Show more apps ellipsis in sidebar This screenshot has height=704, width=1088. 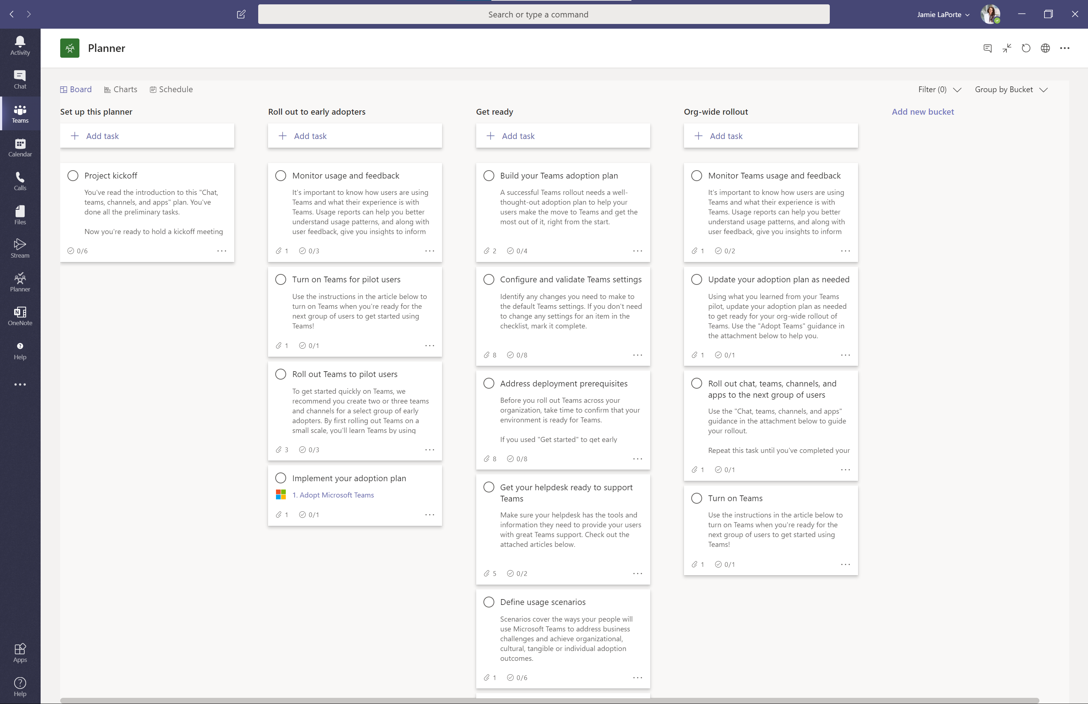pos(20,384)
